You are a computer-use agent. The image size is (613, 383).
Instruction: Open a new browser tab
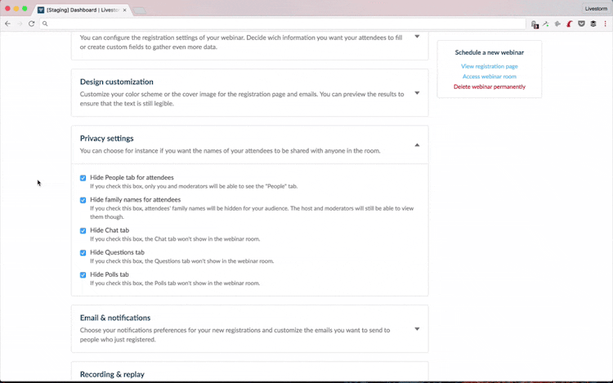coord(139,10)
